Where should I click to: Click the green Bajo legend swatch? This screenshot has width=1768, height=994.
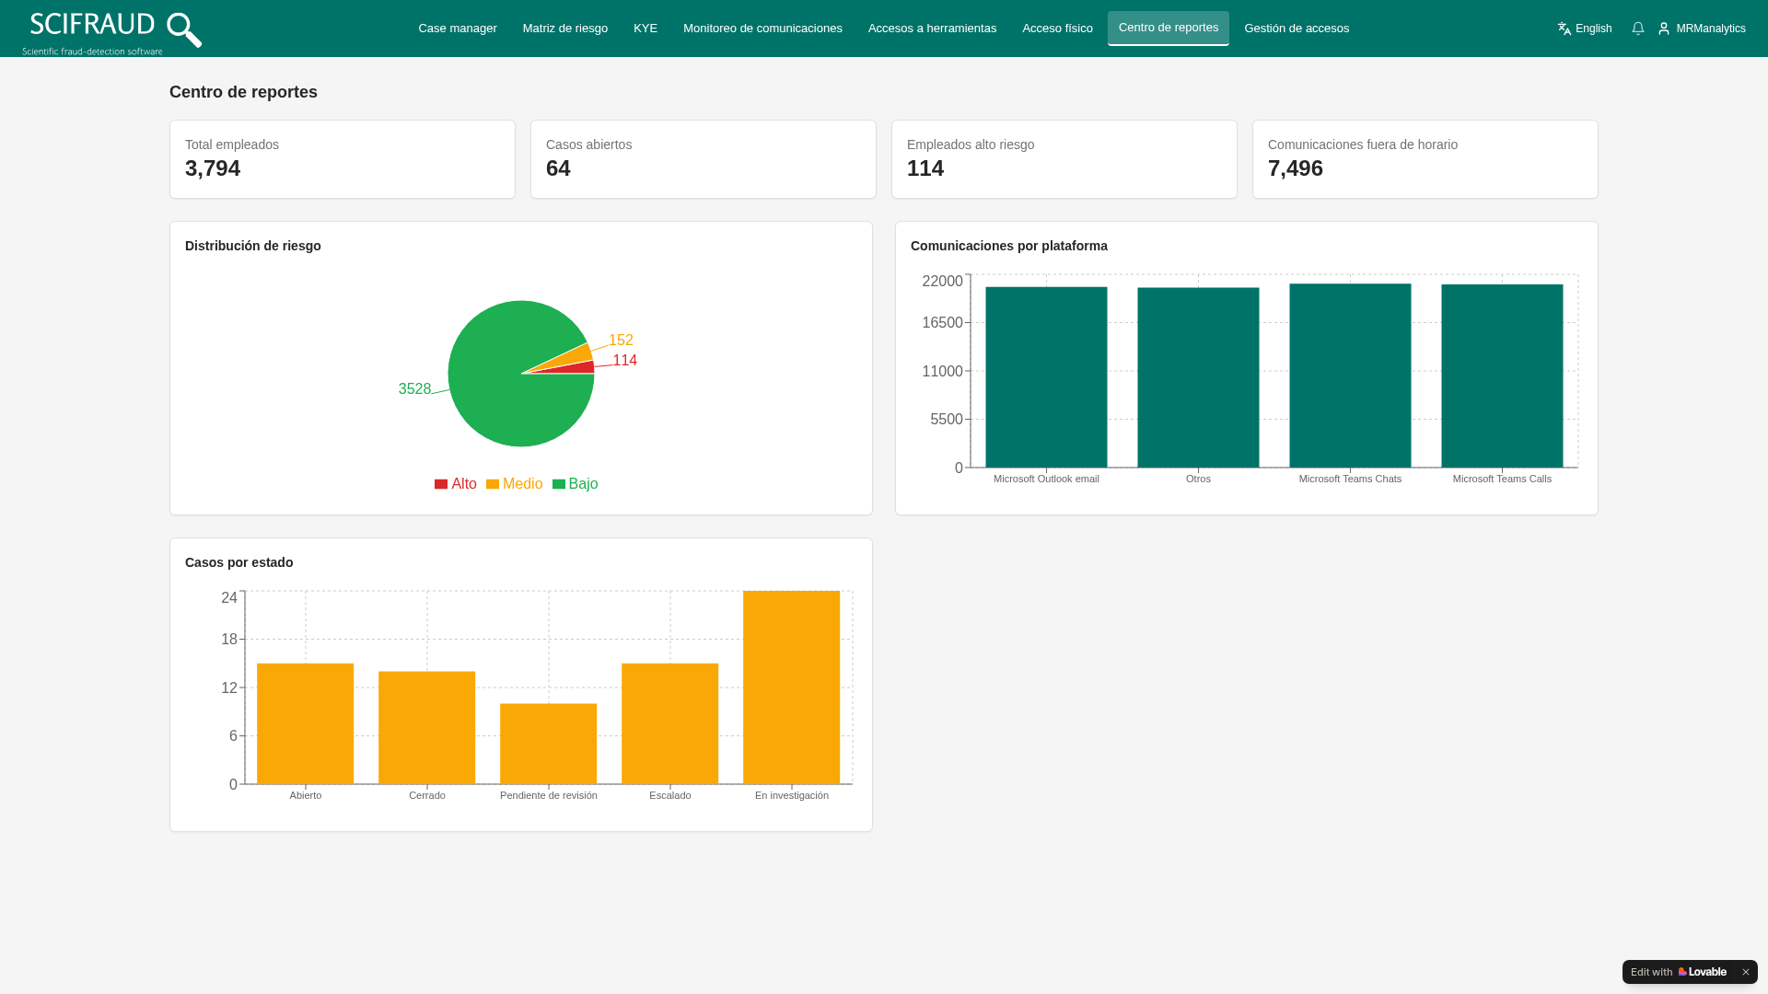(559, 484)
